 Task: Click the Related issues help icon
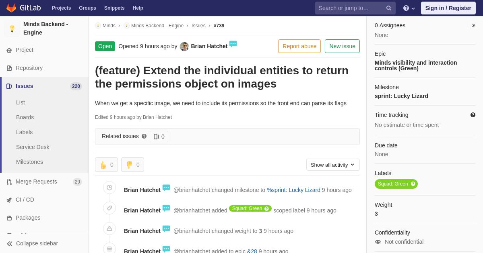click(x=144, y=136)
